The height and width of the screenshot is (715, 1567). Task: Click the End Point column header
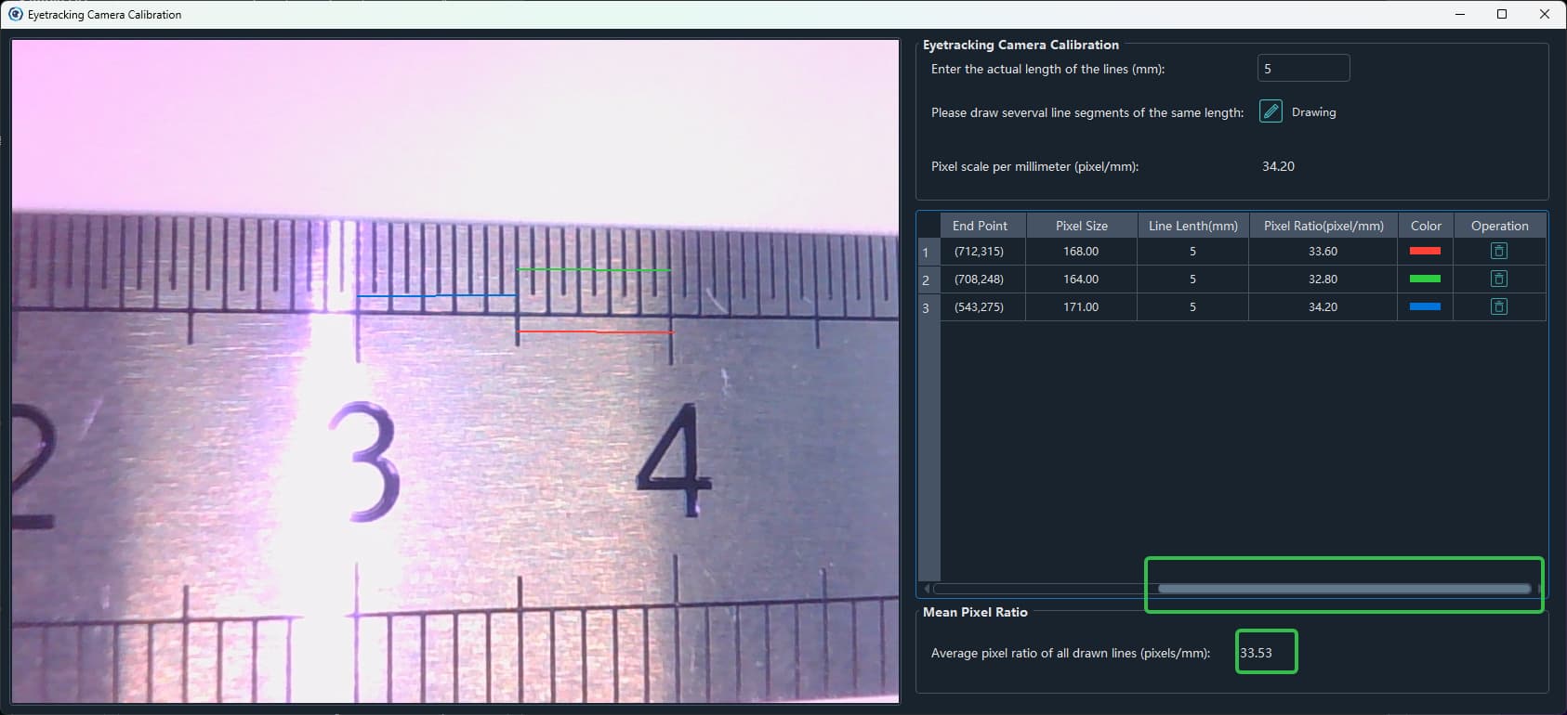(983, 226)
